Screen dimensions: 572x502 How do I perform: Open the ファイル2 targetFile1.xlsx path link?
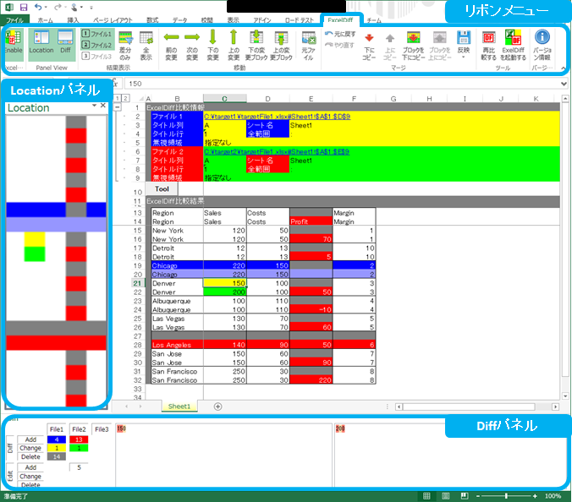(x=277, y=151)
